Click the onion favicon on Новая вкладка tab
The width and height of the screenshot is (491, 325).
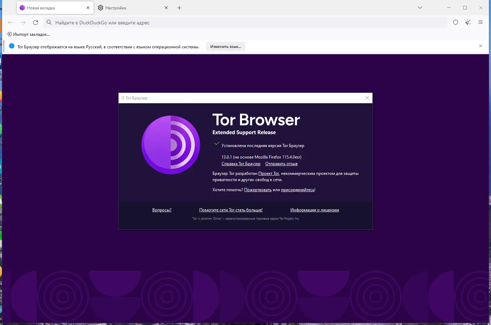(x=22, y=8)
